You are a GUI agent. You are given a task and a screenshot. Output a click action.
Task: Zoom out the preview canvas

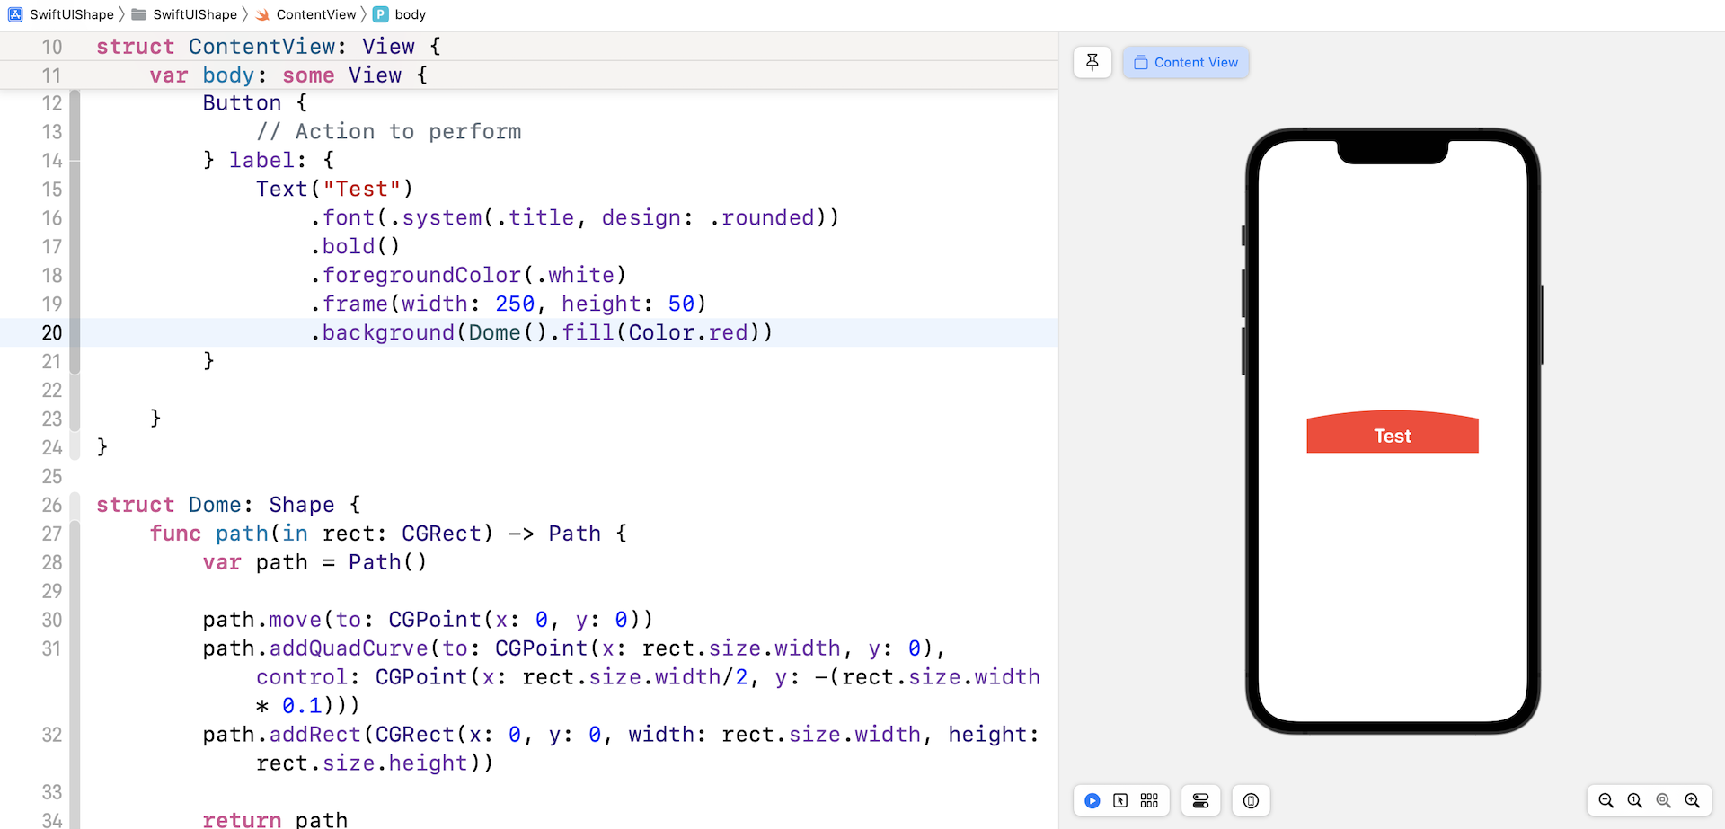(1606, 800)
